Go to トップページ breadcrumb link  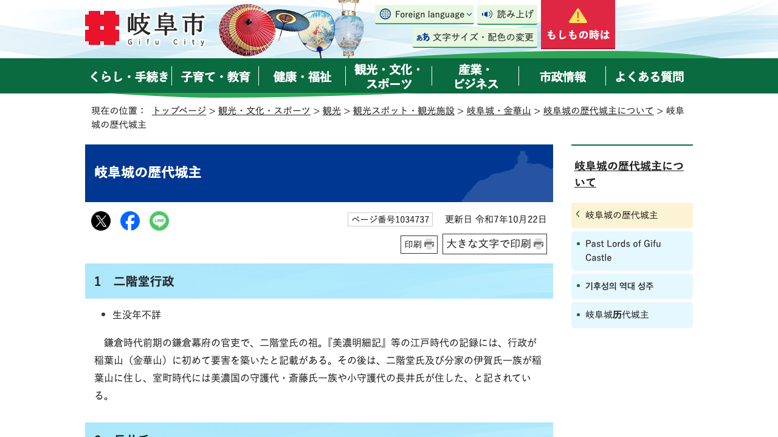coord(179,110)
